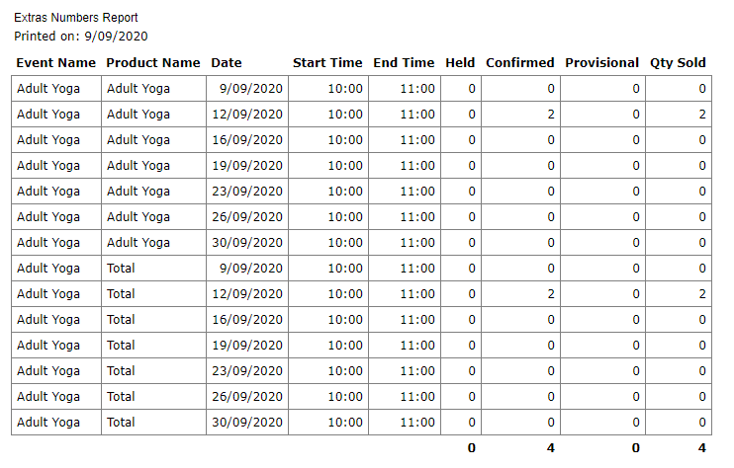Click the Event Name column header
Screen dimensions: 734x468
click(56, 62)
